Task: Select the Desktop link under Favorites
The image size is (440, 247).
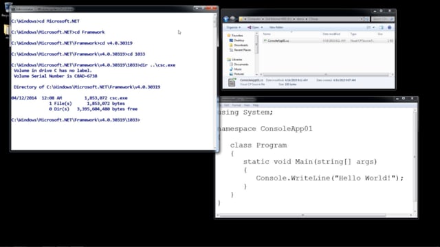Action: pyautogui.click(x=239, y=40)
